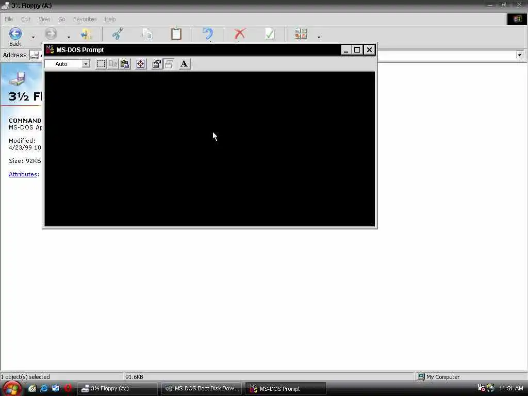Viewport: 528px width, 396px height.
Task: Expand the Address bar dropdown
Action: (x=520, y=55)
